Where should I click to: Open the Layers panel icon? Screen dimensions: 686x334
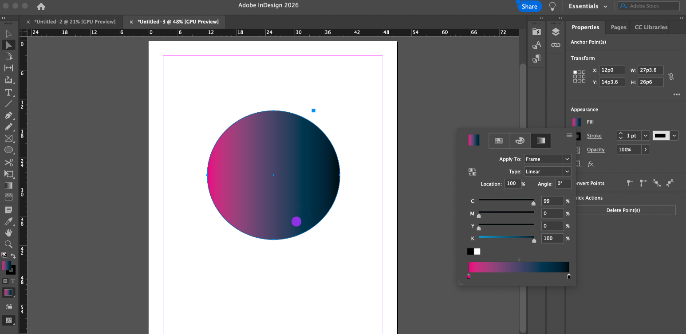[x=556, y=32]
